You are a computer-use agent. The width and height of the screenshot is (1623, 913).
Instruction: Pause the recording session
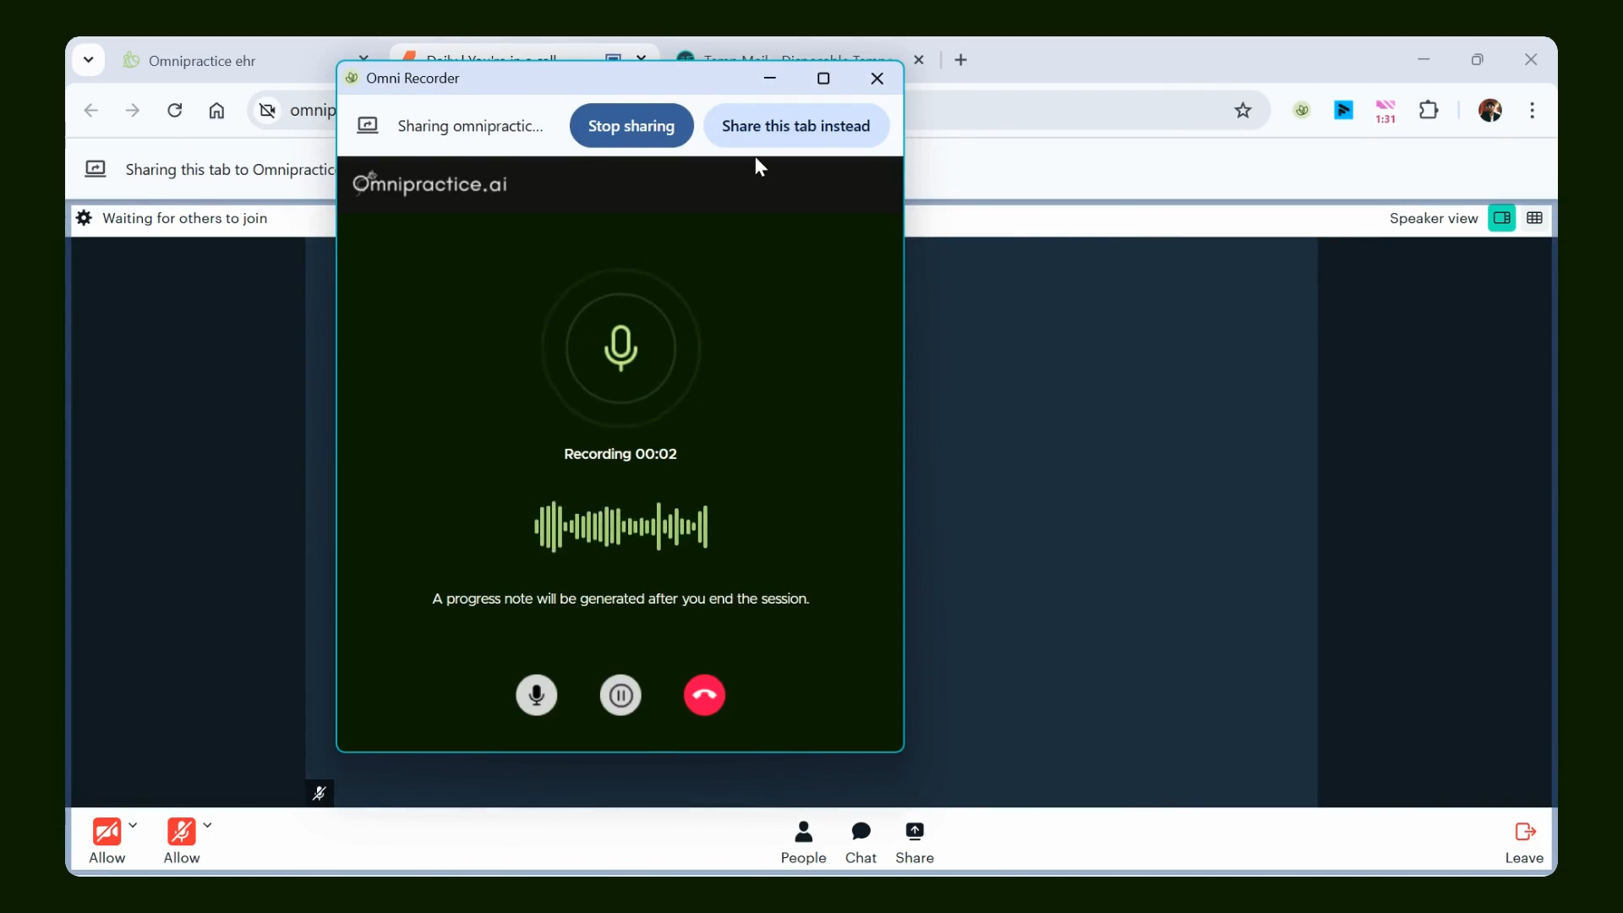click(620, 695)
